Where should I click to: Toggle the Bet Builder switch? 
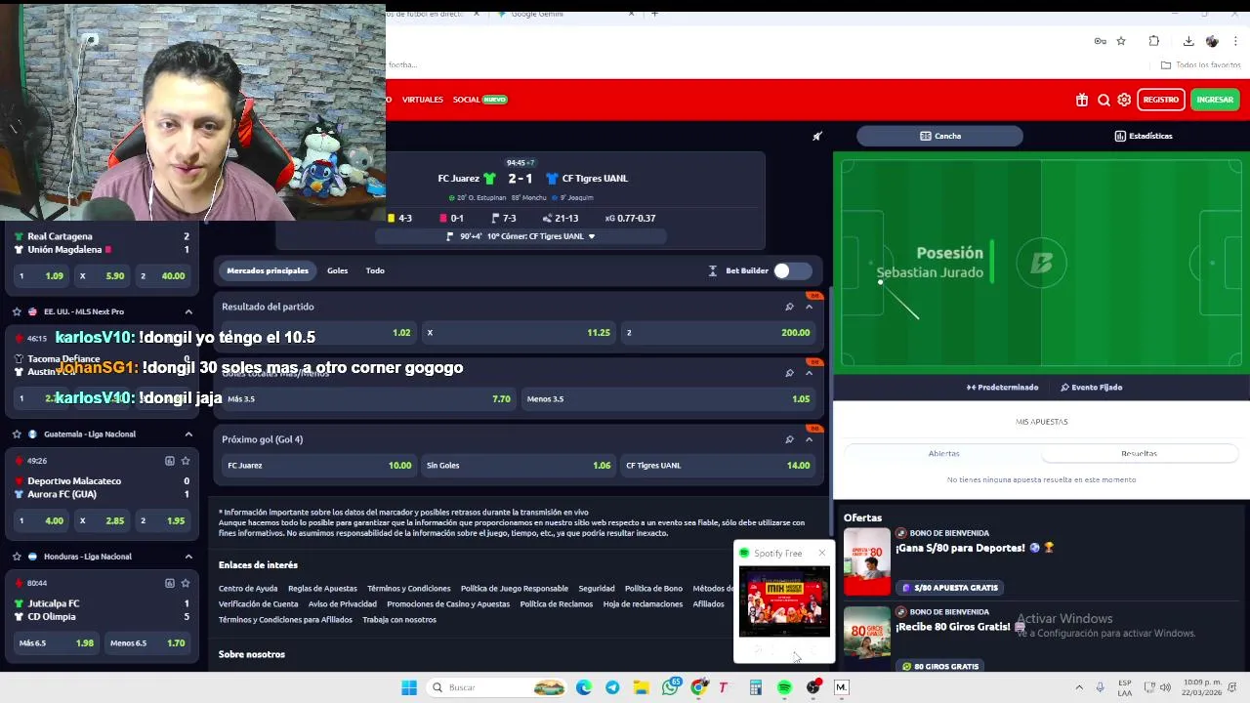(x=792, y=270)
